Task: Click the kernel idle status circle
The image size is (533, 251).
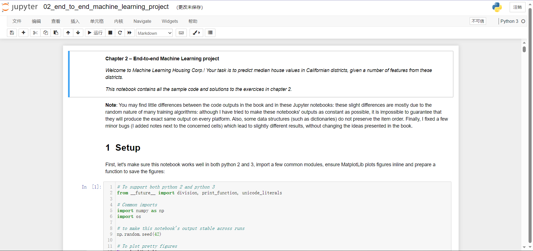Action: [523, 21]
